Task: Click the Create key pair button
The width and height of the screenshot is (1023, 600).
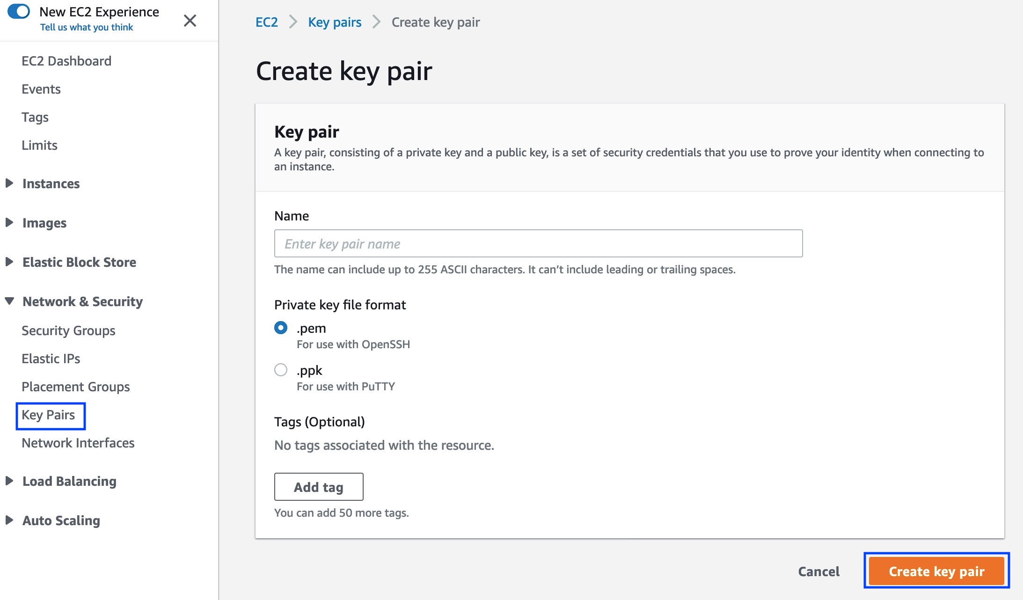Action: (x=936, y=571)
